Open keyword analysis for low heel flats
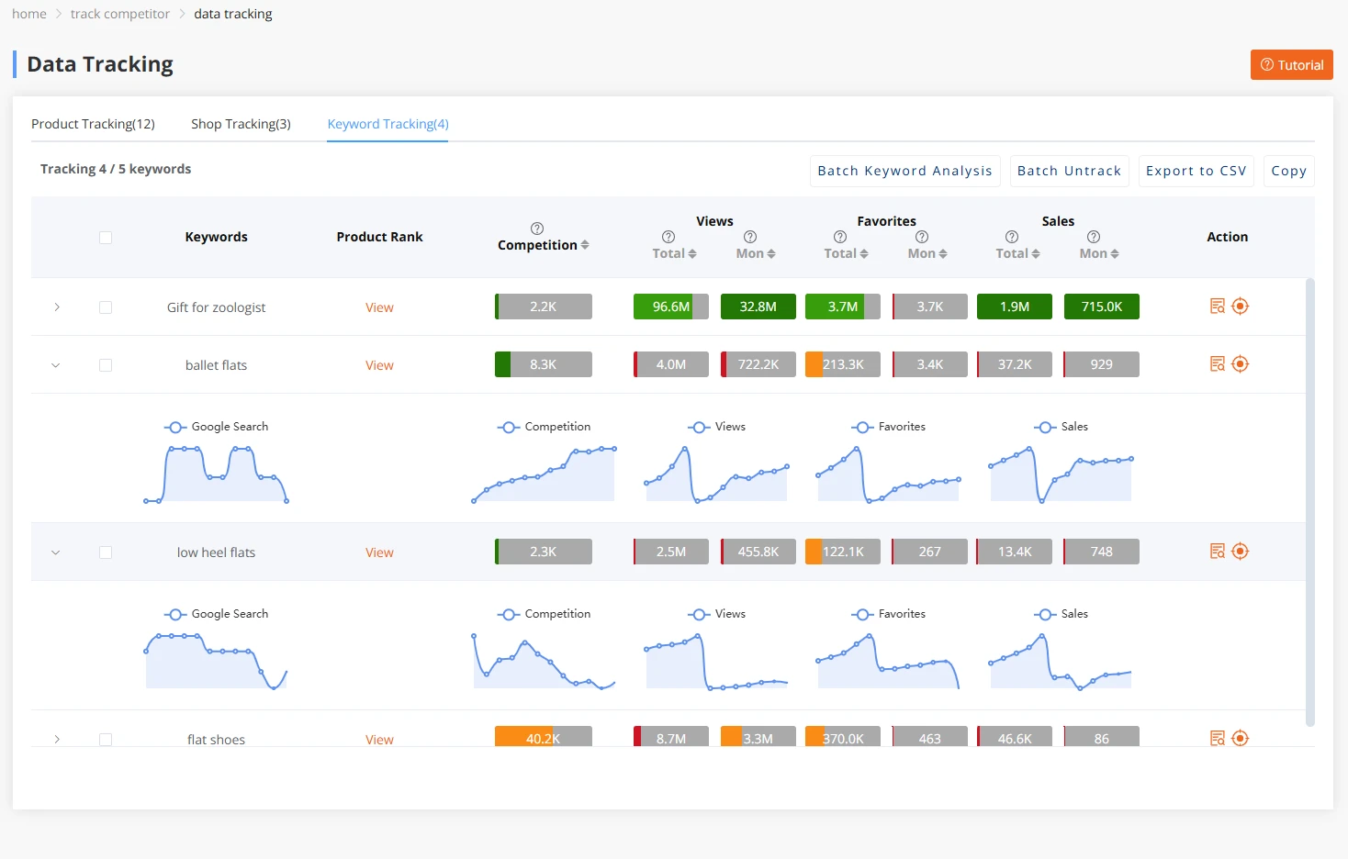 (1217, 551)
